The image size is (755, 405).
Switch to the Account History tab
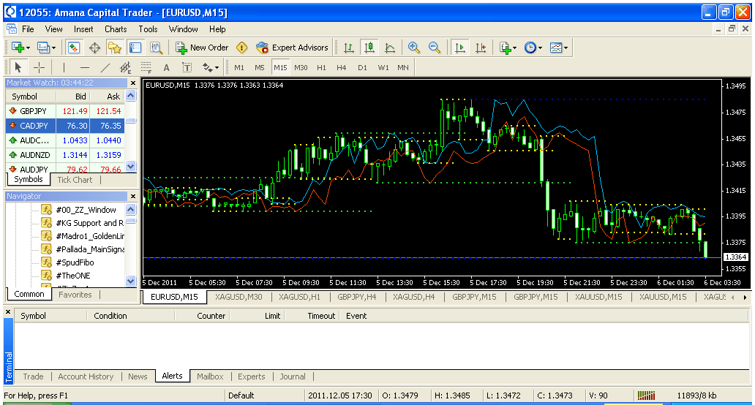pyautogui.click(x=86, y=376)
